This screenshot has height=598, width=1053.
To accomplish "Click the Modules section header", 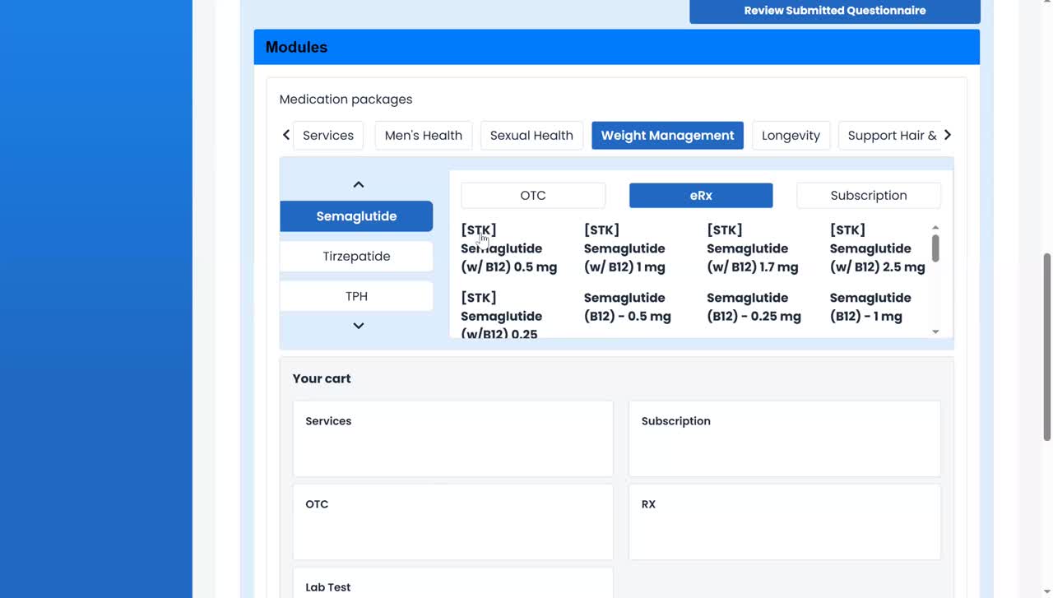I will [x=617, y=47].
